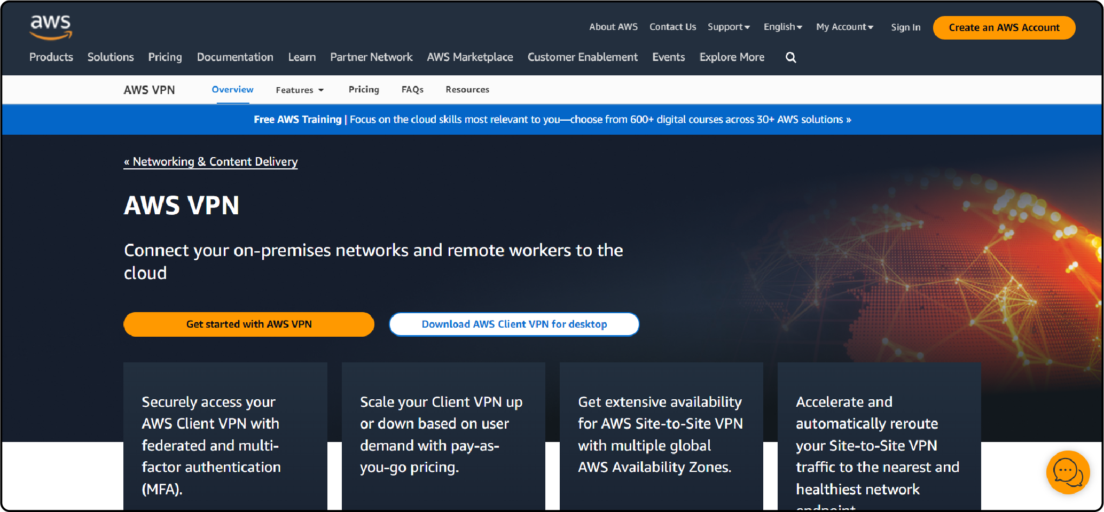Open the Partner Network menu
Screen dimensions: 1104x512
371,57
